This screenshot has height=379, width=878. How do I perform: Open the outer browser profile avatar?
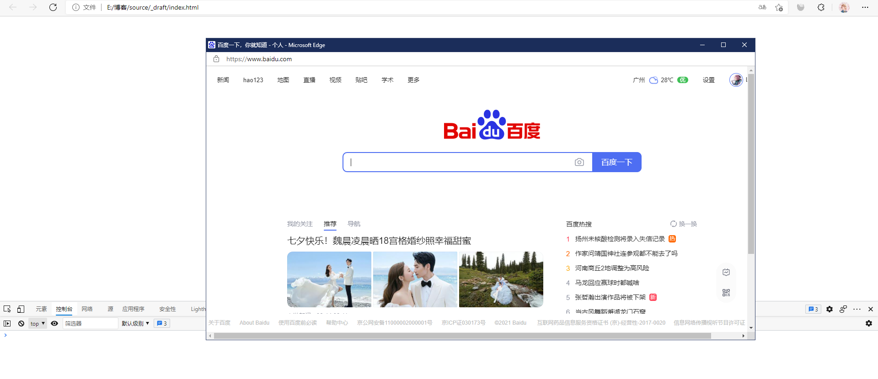[844, 7]
